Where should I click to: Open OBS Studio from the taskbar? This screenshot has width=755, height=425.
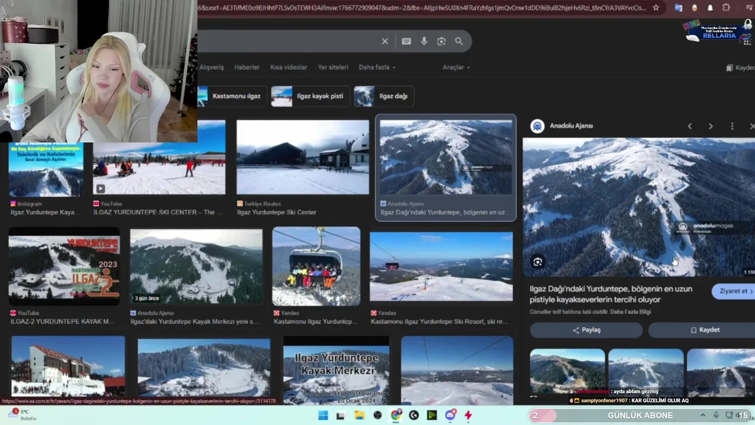click(377, 416)
